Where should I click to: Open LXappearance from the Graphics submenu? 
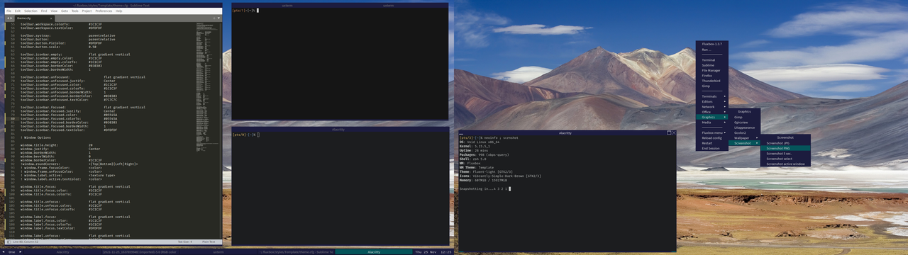click(x=744, y=127)
